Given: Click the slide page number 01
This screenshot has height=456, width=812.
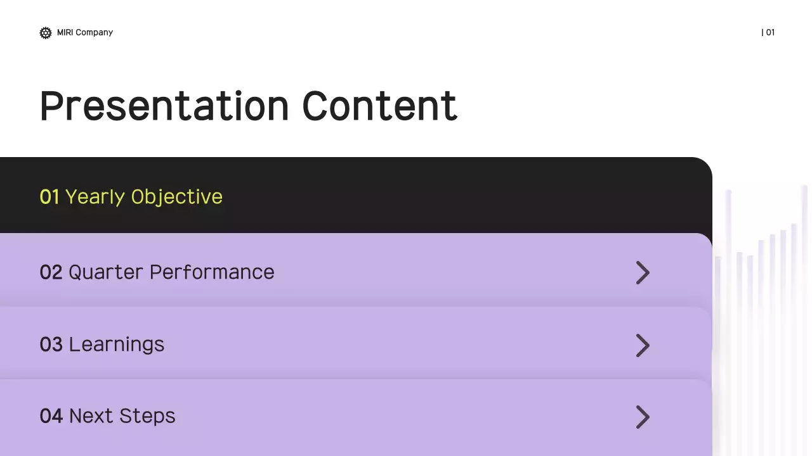Looking at the screenshot, I should point(768,32).
